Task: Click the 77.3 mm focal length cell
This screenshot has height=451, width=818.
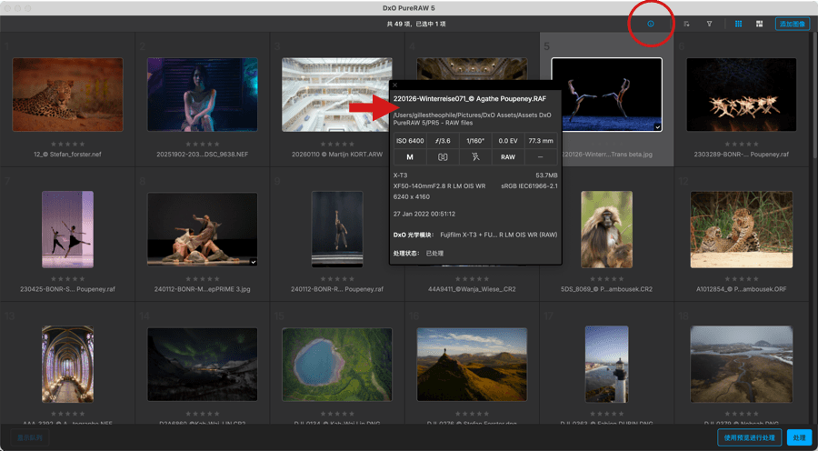Action: (x=541, y=140)
